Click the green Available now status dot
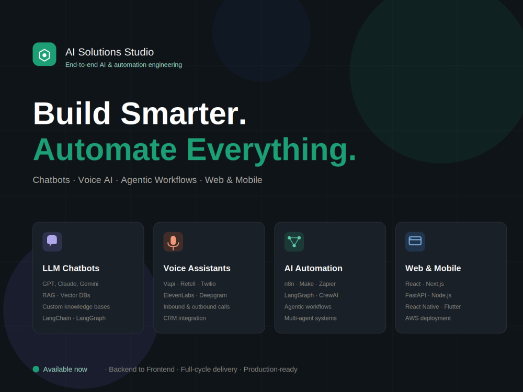 click(36, 369)
